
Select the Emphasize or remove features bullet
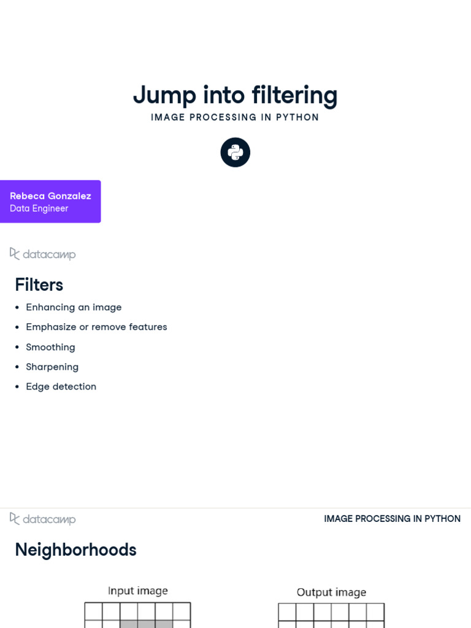click(x=96, y=327)
